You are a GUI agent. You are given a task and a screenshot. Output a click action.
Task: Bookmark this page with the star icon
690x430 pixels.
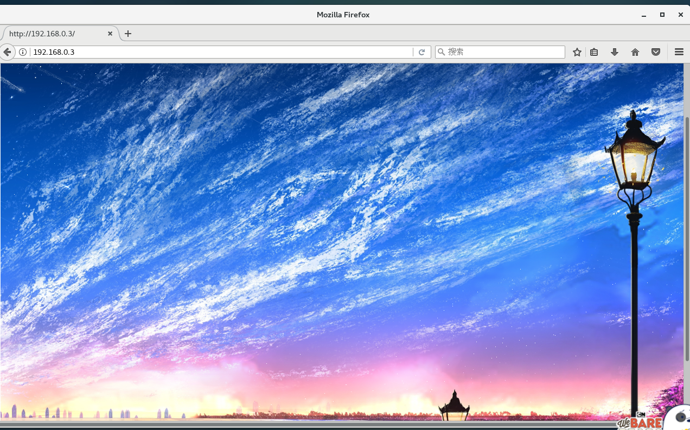coord(577,52)
